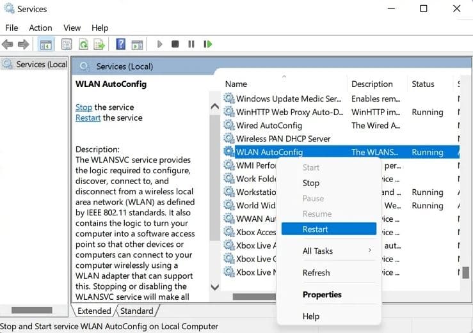The width and height of the screenshot is (473, 333).
Task: Click gear icon beside WWAN AutoConfig row
Action: (229, 218)
